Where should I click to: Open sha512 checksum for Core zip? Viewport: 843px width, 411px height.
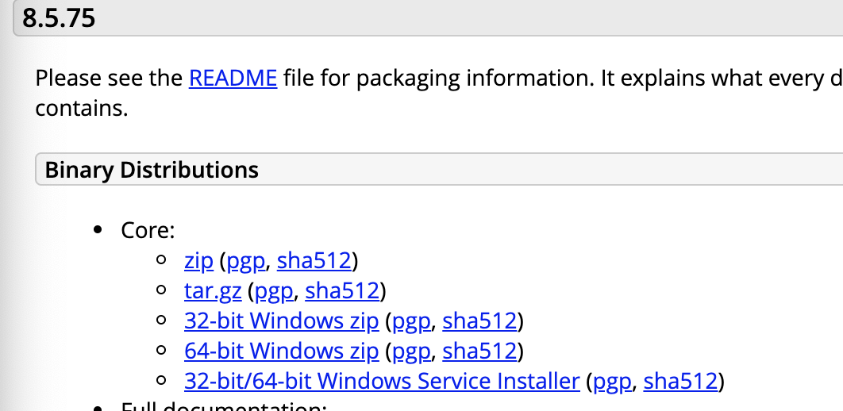[x=314, y=260]
